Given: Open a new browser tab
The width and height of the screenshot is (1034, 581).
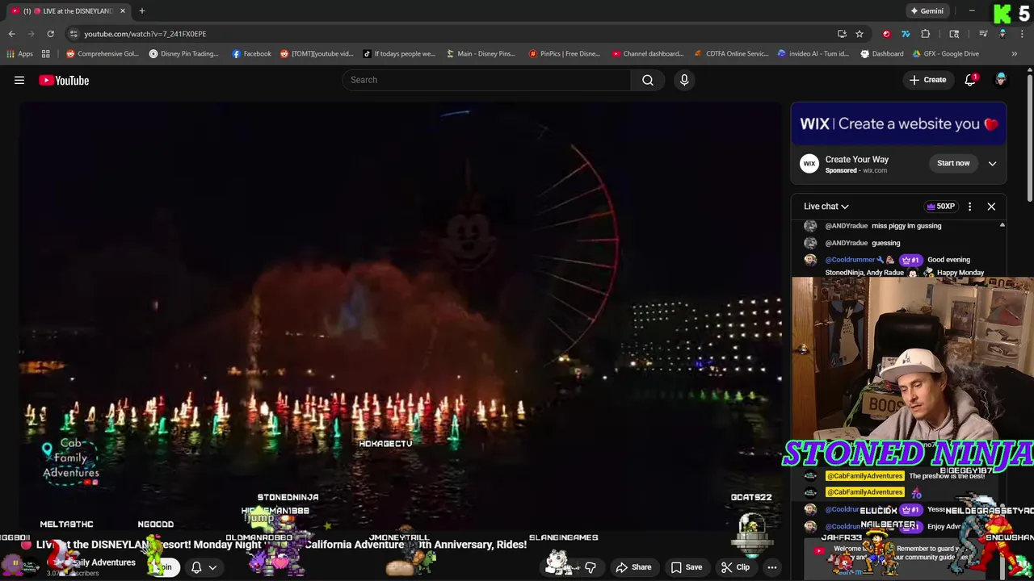Looking at the screenshot, I should tap(141, 10).
